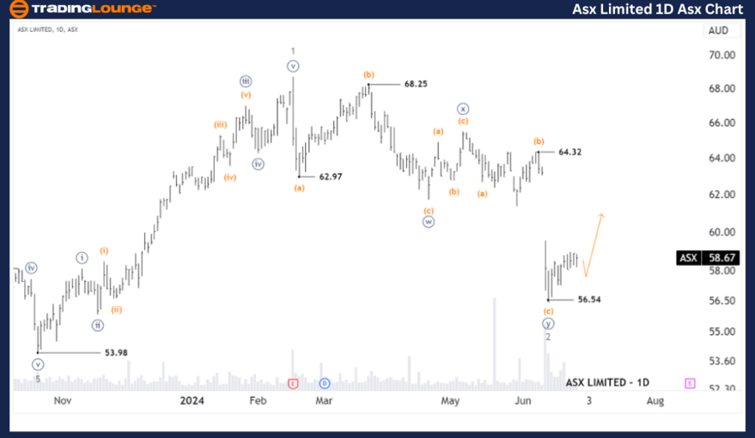The width and height of the screenshot is (755, 438).
Task: Select the 56.54 price level annotation
Action: pyautogui.click(x=590, y=300)
